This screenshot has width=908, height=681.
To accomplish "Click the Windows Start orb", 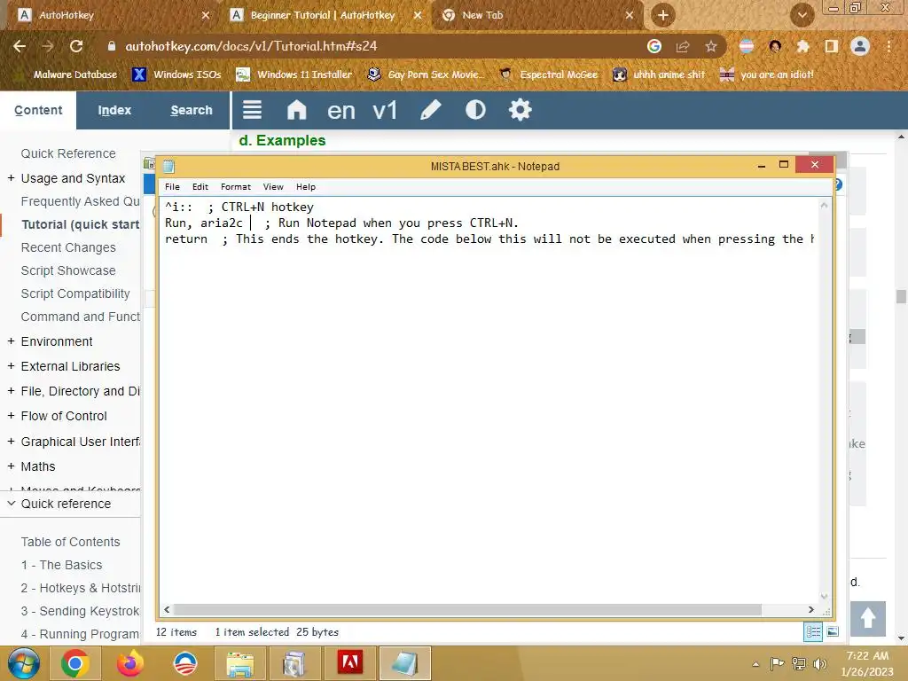I will 24,663.
